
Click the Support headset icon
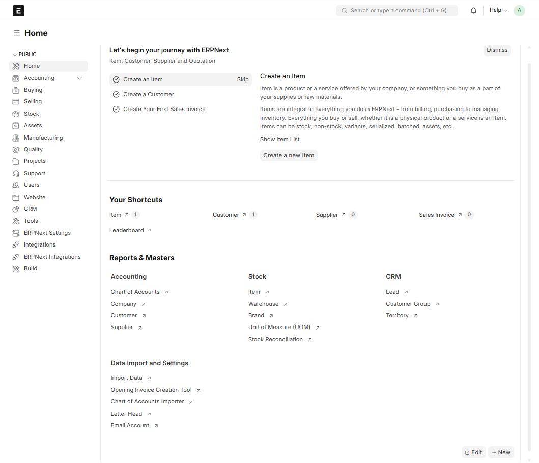[16, 173]
